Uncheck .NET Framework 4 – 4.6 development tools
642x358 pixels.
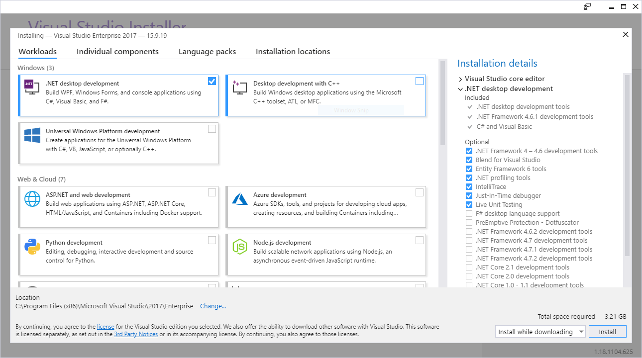click(x=469, y=151)
